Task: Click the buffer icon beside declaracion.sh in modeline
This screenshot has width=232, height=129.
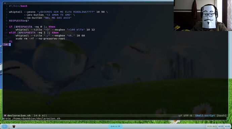Action: [x=5, y=116]
